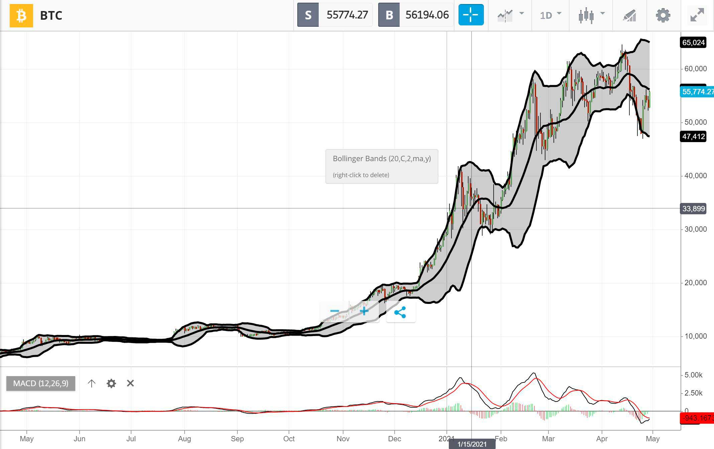Viewport: 714px width, 449px height.
Task: Click the 60,000 price axis label
Action: click(695, 69)
